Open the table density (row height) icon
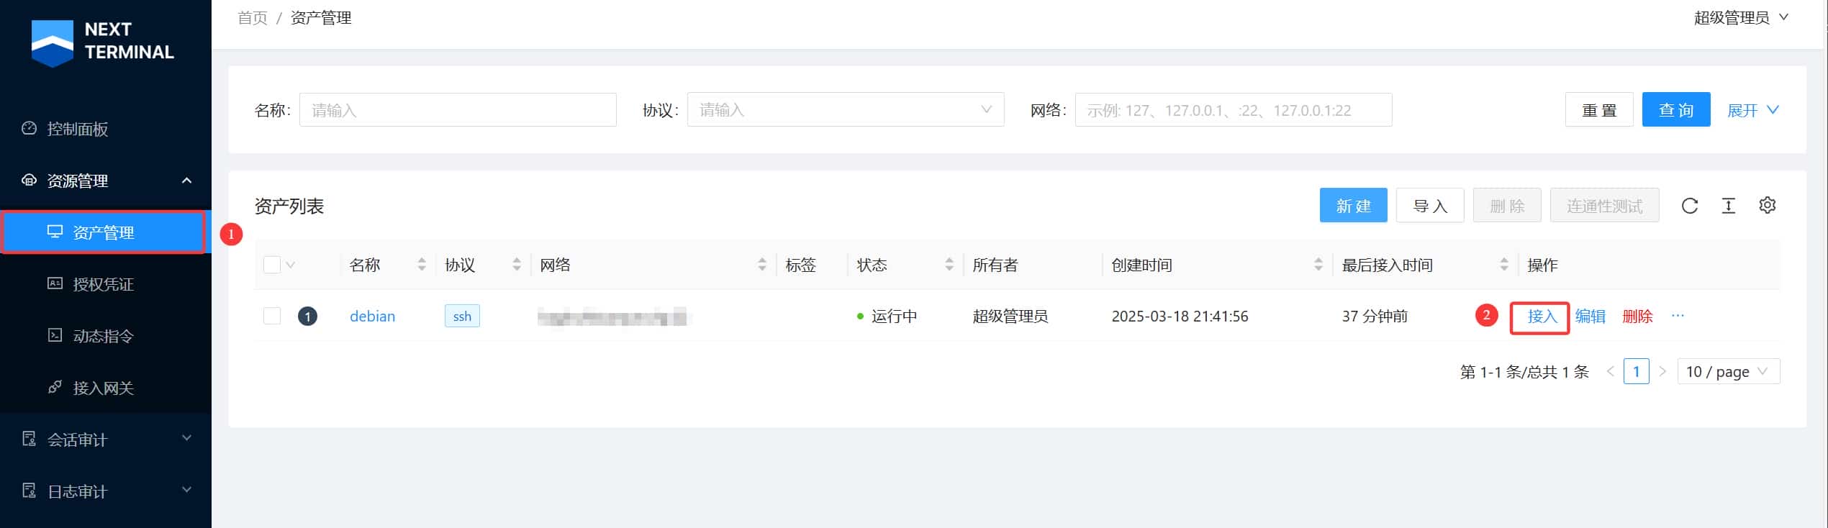The image size is (1828, 528). [1728, 206]
